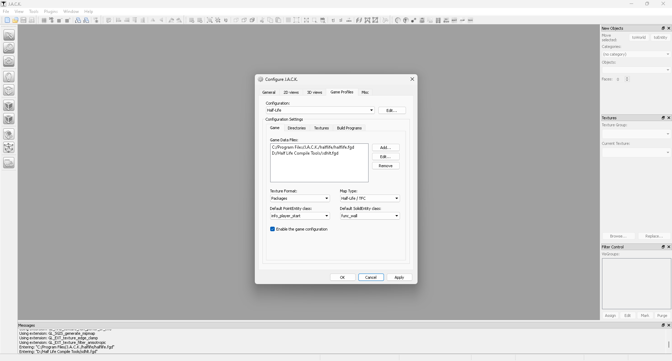Viewport: 672px width, 361px height.
Task: Close the Configure J.A.C.K. dialog
Action: (412, 79)
